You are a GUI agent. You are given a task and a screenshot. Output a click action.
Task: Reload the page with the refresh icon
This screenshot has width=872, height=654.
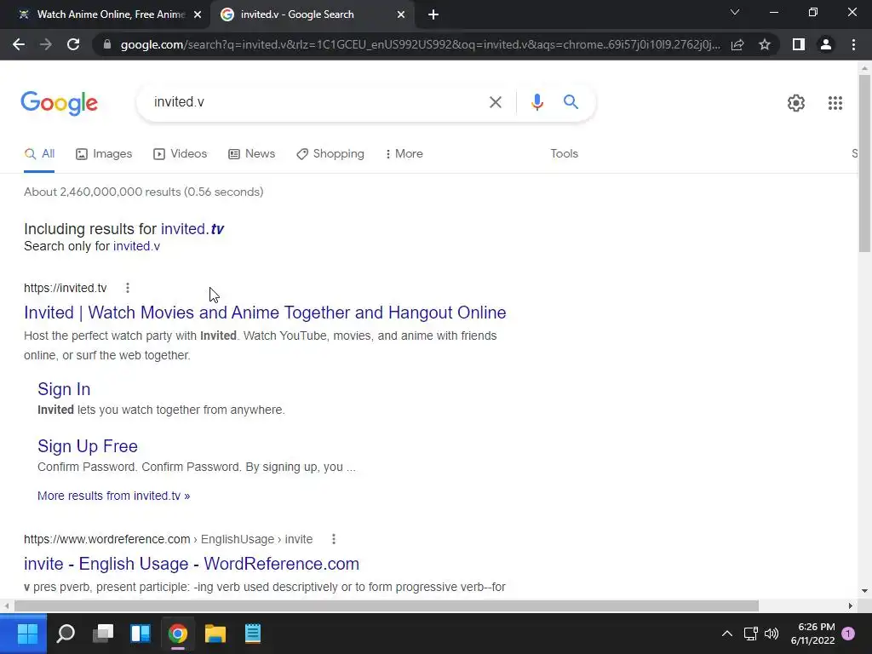coord(73,44)
